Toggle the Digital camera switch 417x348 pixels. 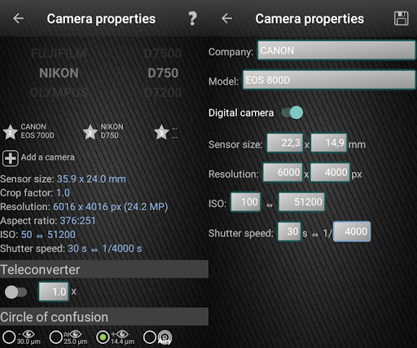point(292,112)
